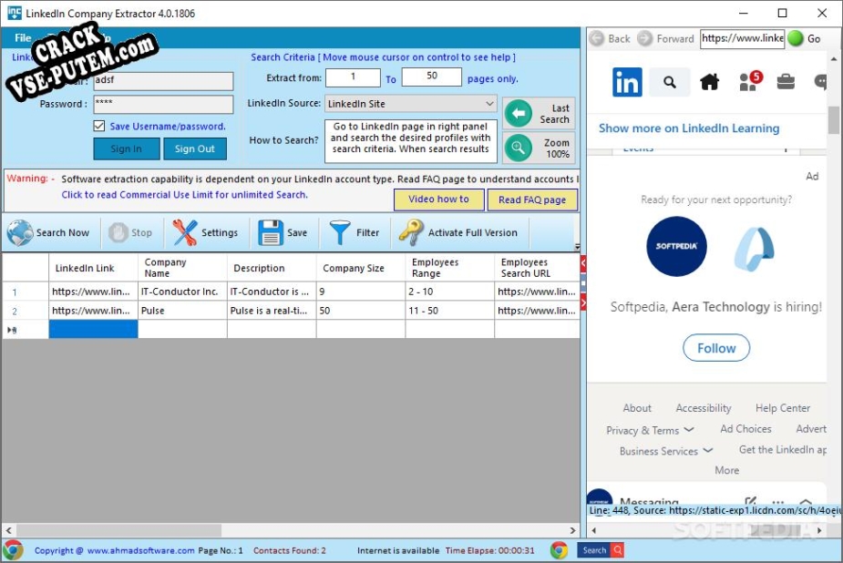Screen dimensions: 843x563
Task: Select the IT-Conductor Inc. cell
Action: pos(183,292)
